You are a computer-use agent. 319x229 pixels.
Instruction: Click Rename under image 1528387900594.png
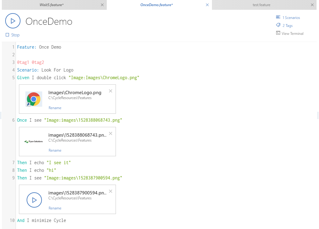click(x=55, y=208)
